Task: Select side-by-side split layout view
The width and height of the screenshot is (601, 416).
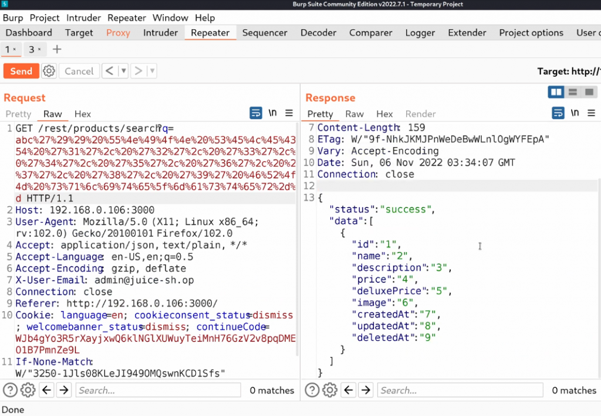Action: (556, 92)
